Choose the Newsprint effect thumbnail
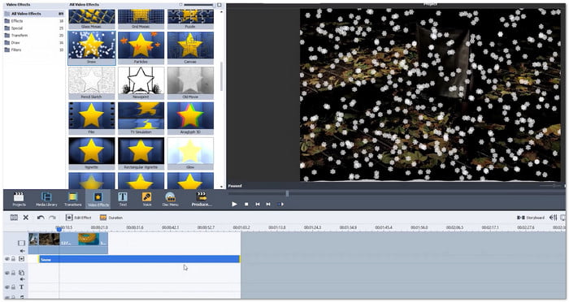The height and width of the screenshot is (302, 569). point(141,83)
